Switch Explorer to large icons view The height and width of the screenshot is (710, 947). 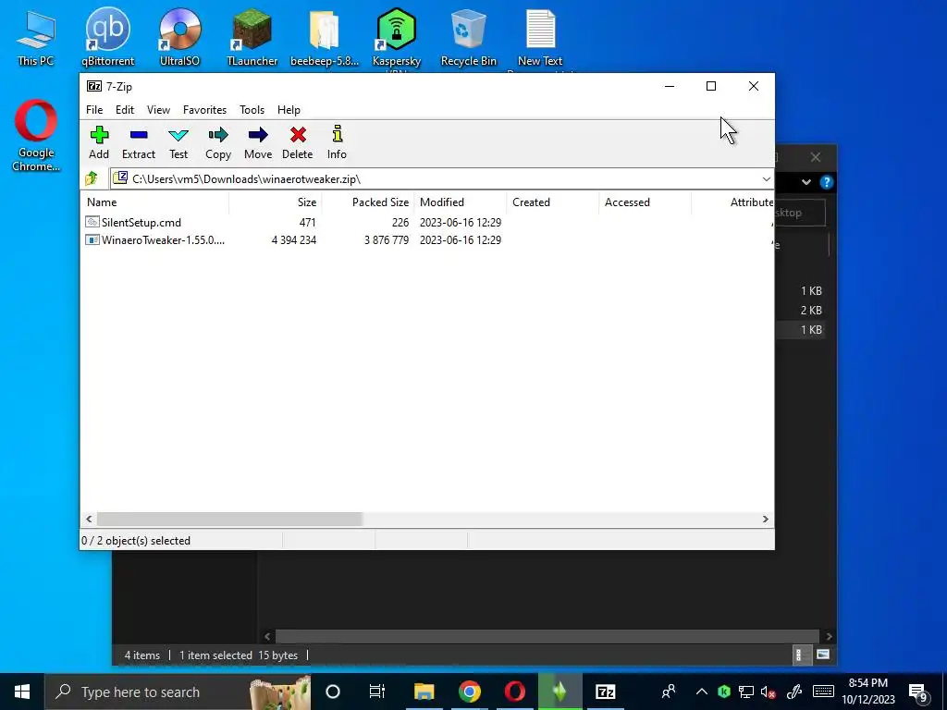822,655
